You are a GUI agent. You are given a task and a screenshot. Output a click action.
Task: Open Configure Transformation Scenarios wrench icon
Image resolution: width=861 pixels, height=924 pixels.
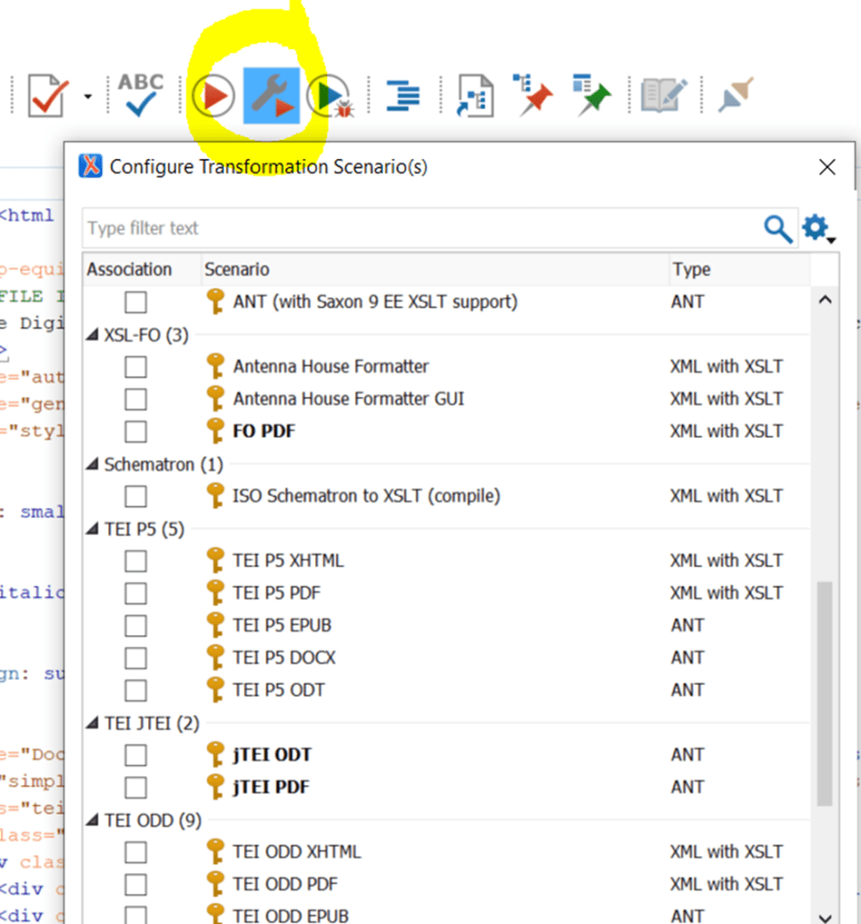point(271,96)
